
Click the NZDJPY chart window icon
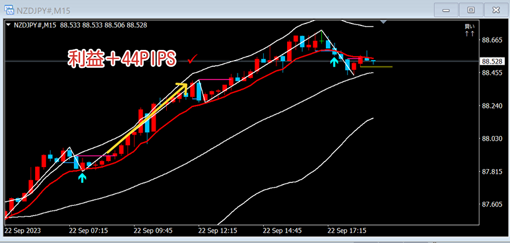click(9, 10)
